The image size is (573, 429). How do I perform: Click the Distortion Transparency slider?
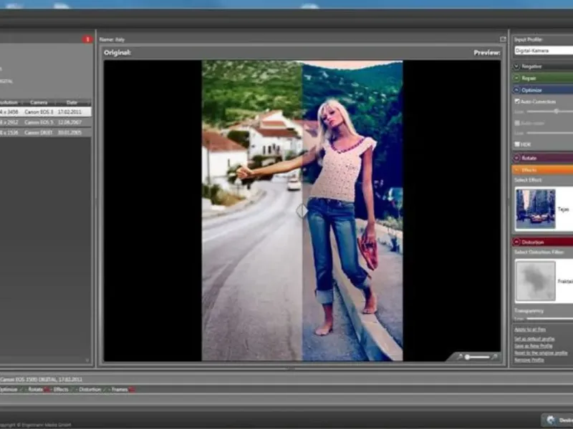[x=549, y=318]
